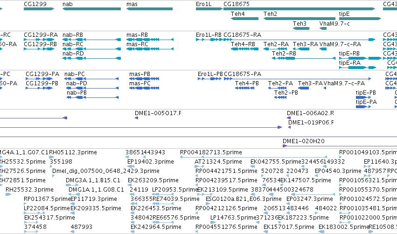Click the CG18675-PA protein feature

tap(298, 79)
